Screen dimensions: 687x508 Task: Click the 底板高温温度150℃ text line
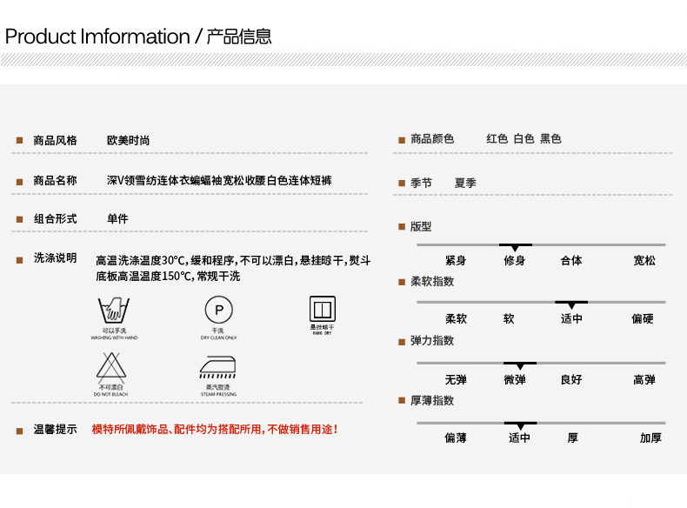(x=168, y=276)
